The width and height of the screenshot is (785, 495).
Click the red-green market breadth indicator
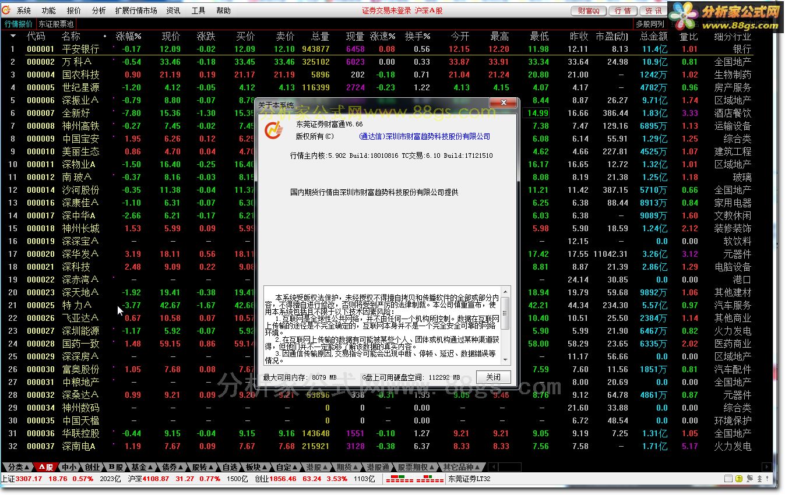[414, 479]
